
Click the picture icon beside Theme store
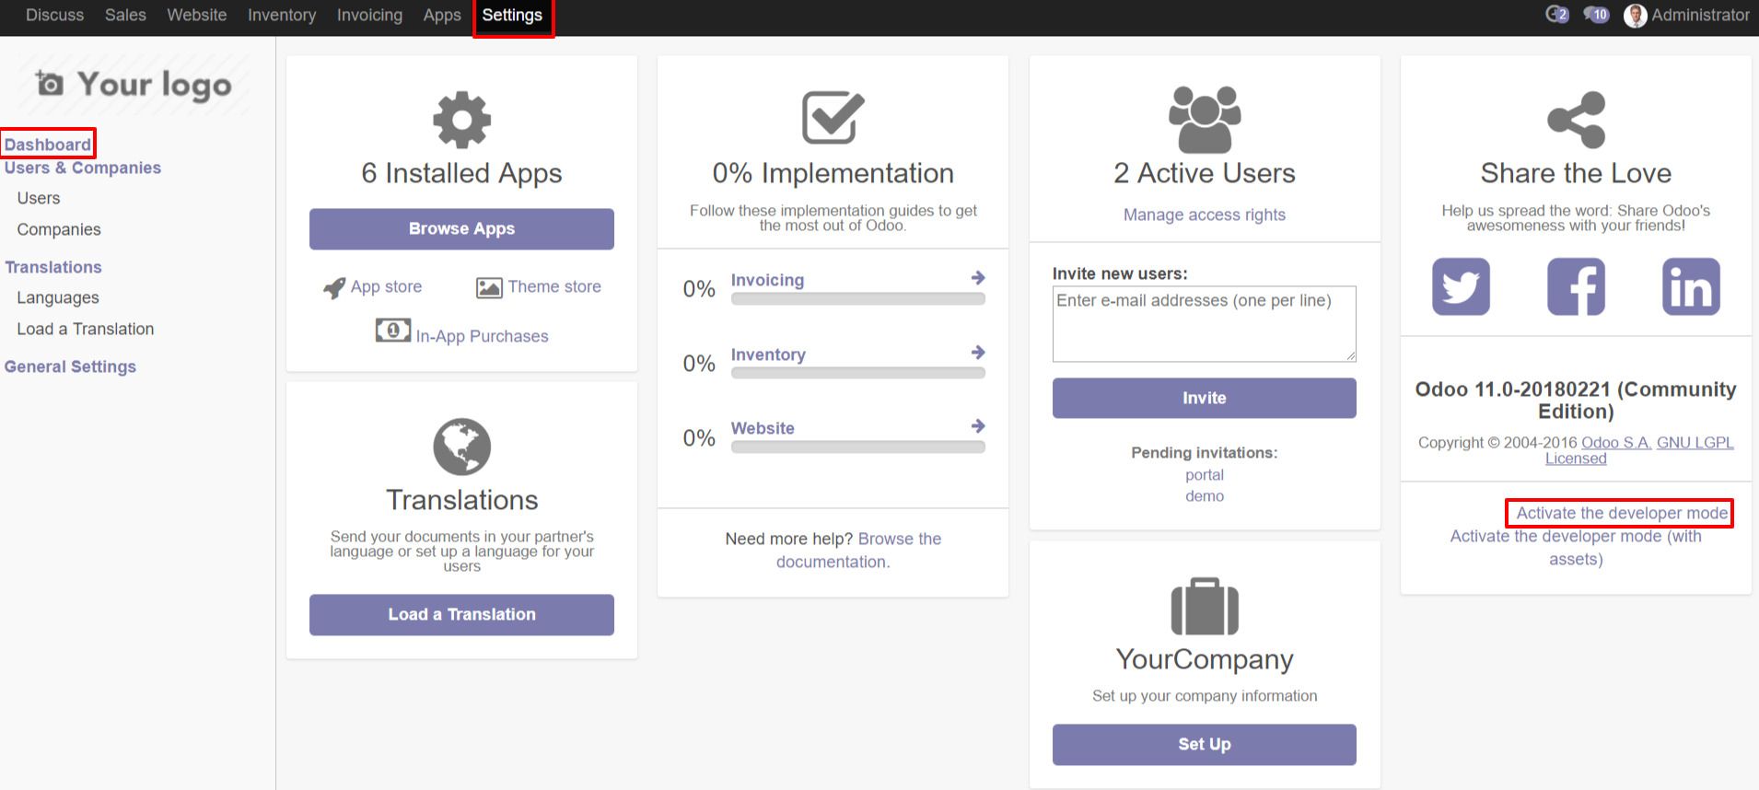pyautogui.click(x=489, y=287)
